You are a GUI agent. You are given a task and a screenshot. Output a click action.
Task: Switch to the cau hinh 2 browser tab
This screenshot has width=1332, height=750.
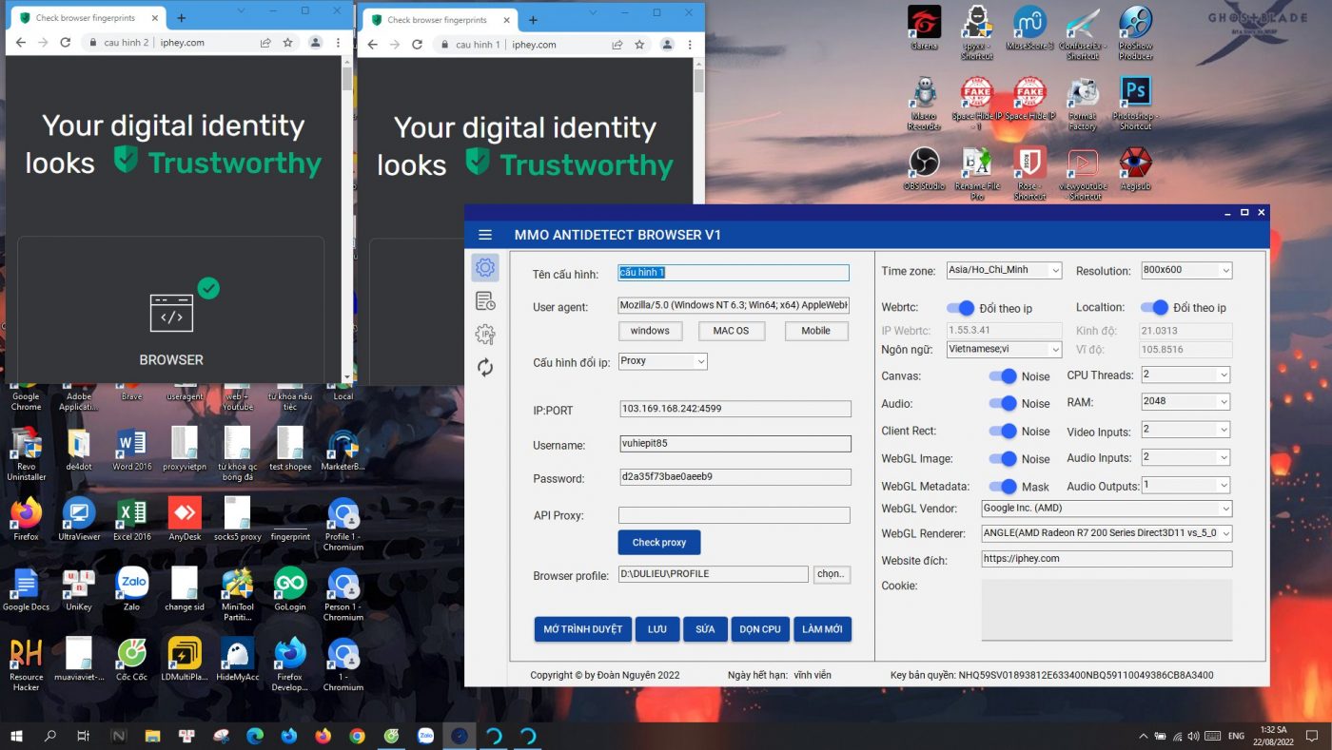(x=86, y=16)
